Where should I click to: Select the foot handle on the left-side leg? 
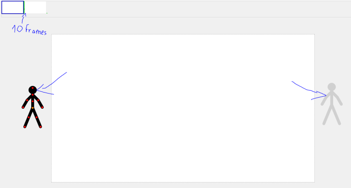(x=25, y=127)
